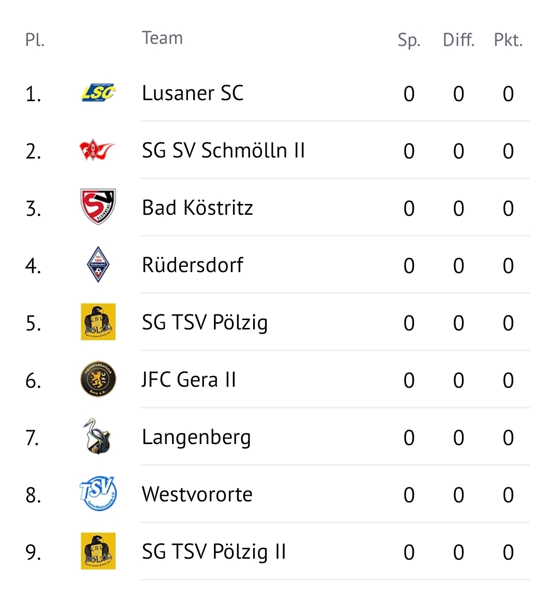Click the Pkt. column header

tap(508, 40)
